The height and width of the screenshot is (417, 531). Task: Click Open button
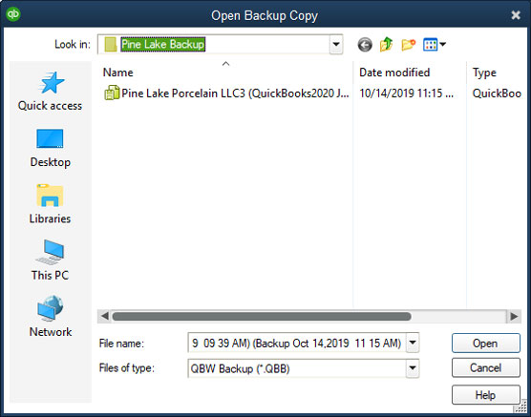[485, 343]
